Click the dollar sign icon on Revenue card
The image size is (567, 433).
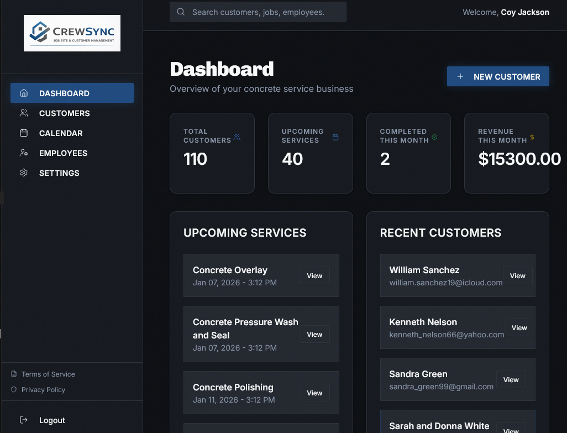point(532,136)
